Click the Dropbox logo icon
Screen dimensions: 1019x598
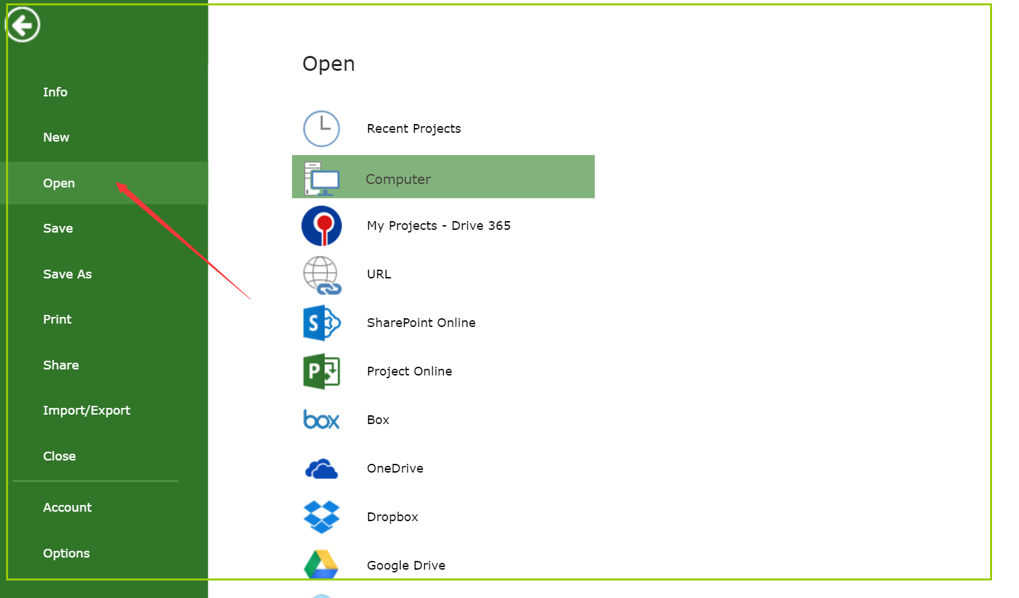pos(322,517)
